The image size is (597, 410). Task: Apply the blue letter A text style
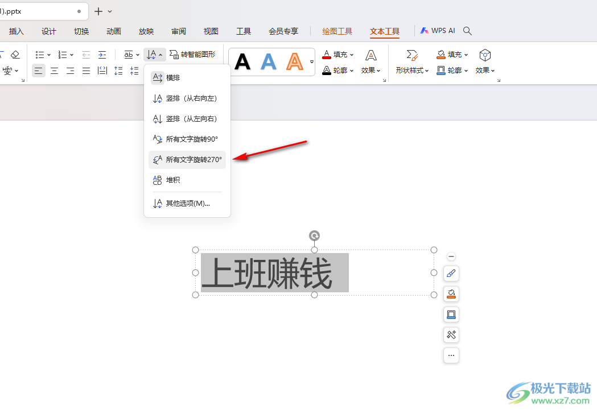269,62
